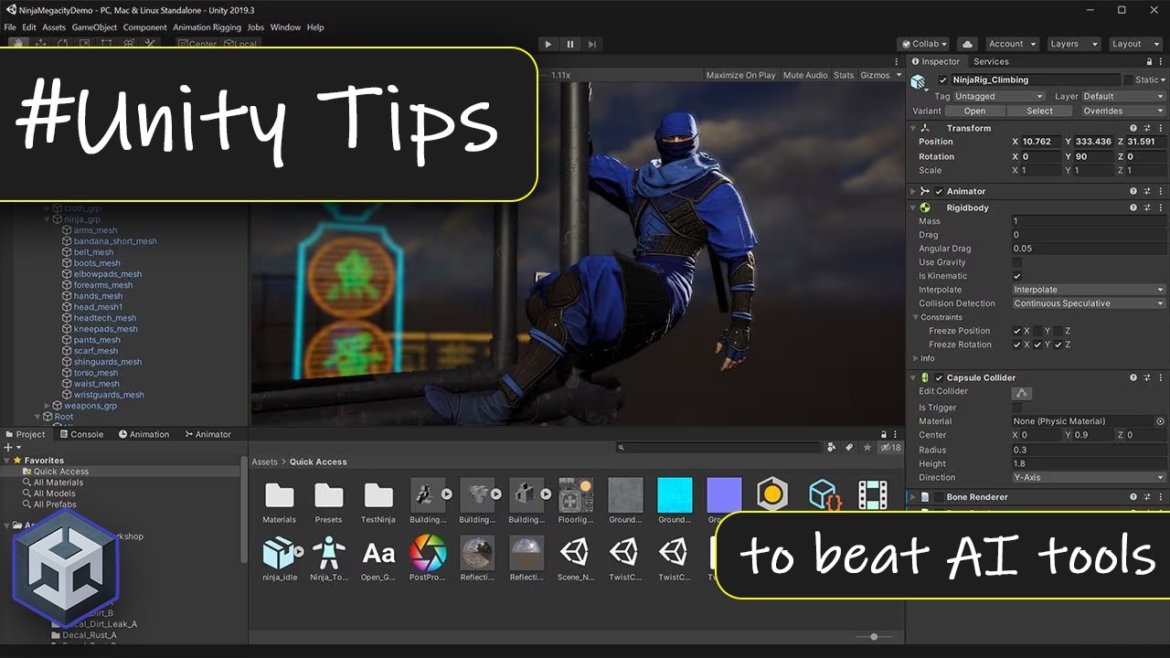Switch to the Services tab
1170x658 pixels.
click(991, 61)
